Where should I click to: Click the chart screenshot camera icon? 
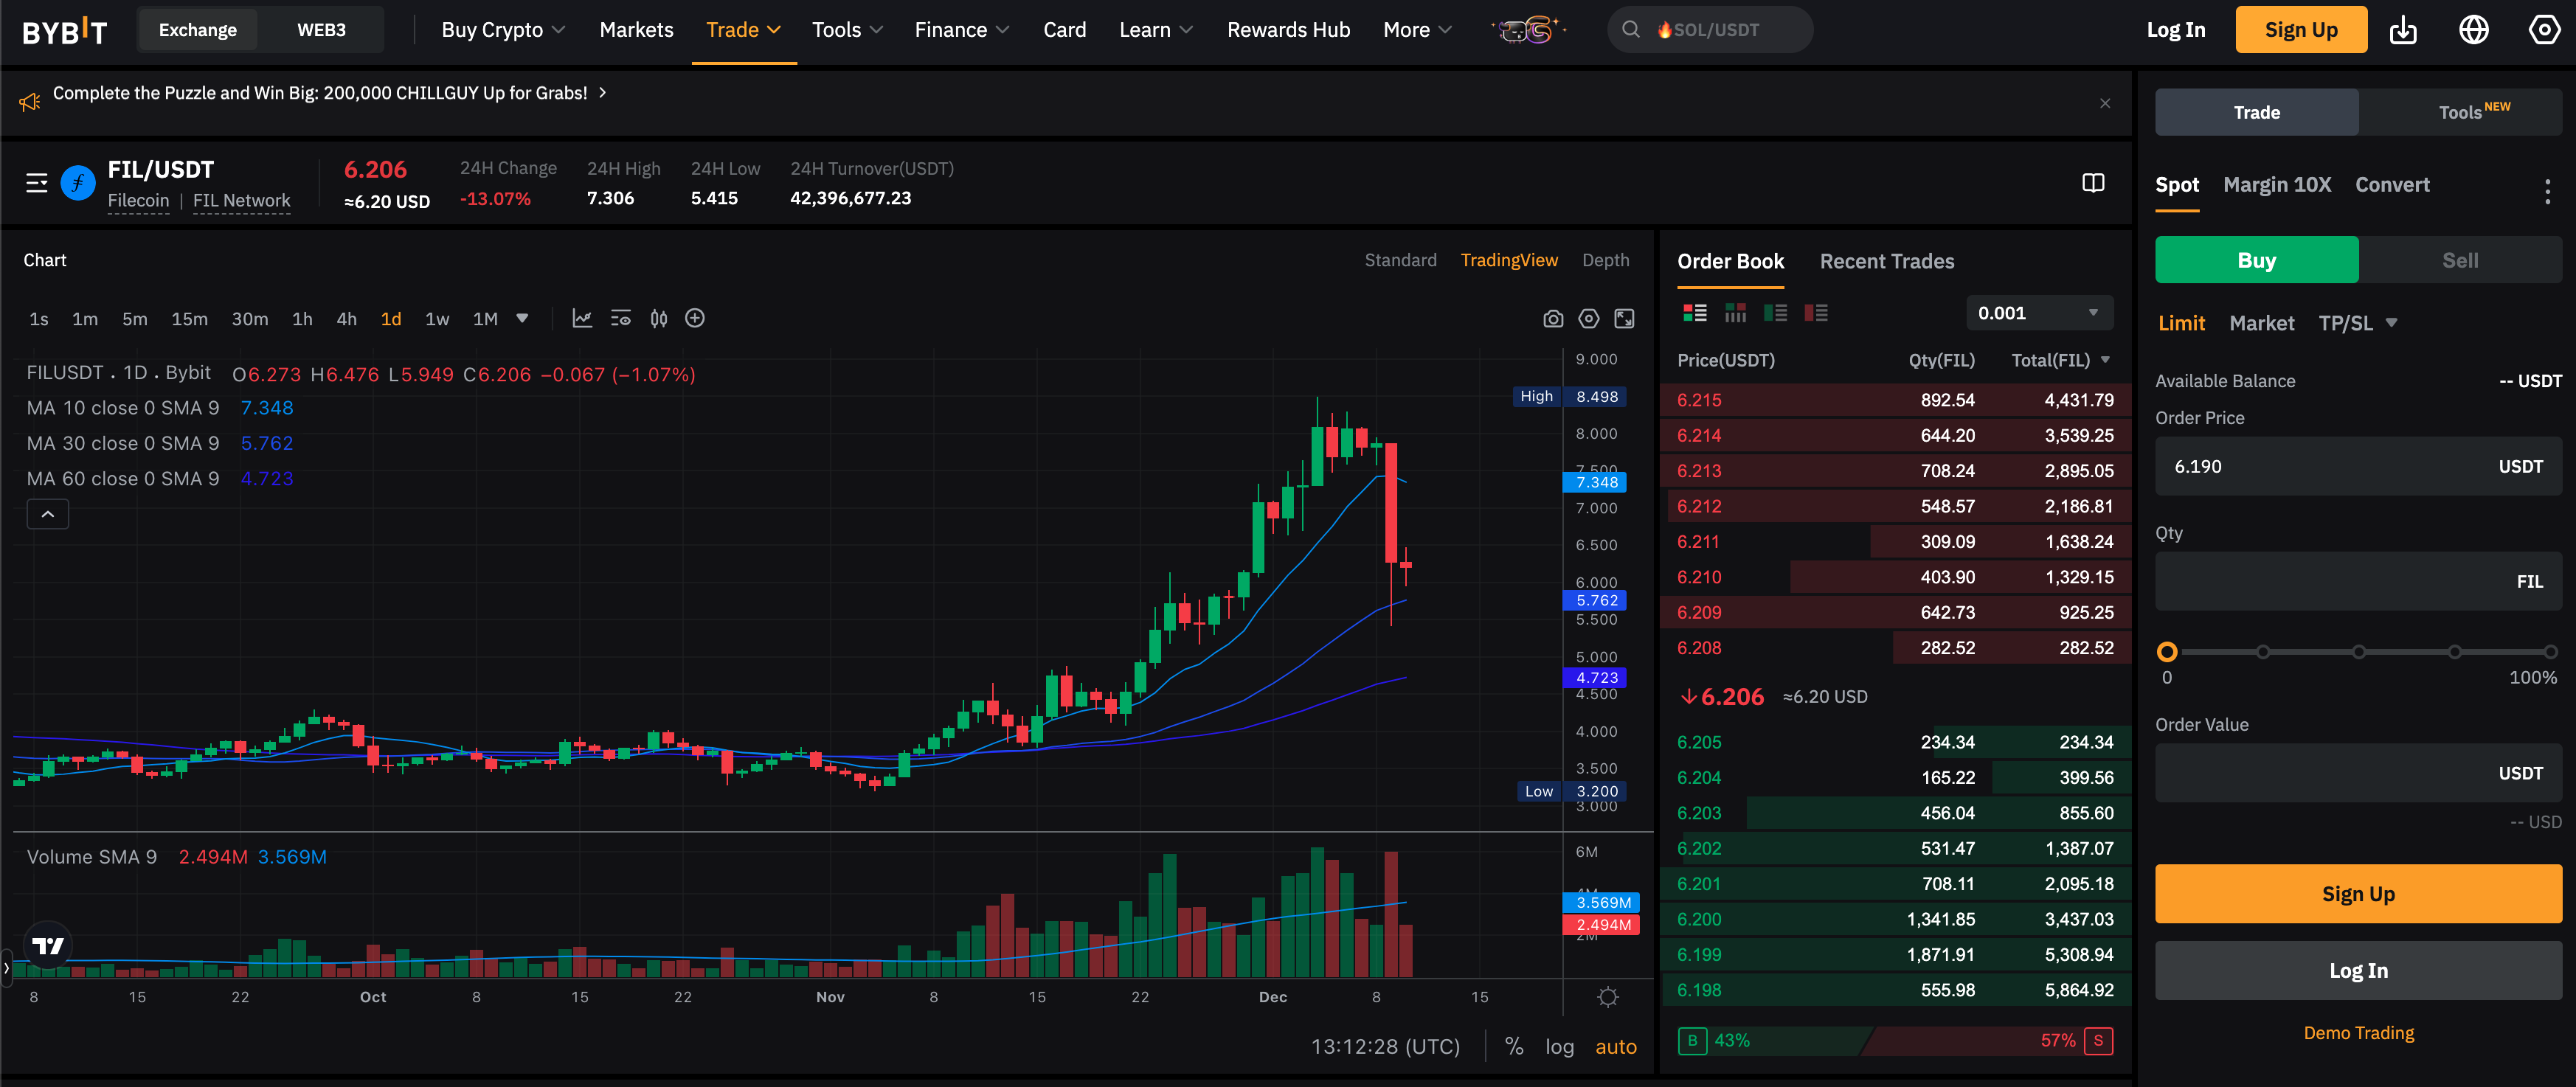(x=1552, y=319)
